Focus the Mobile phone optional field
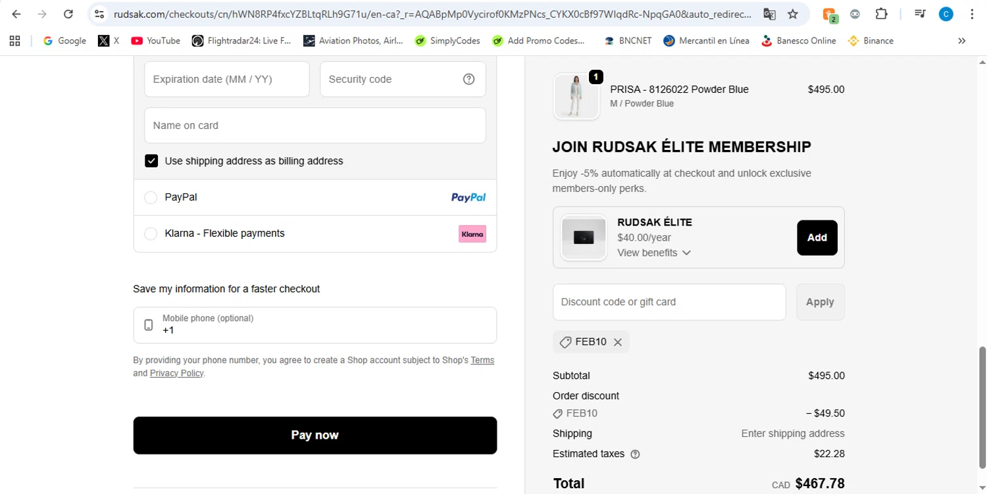987x494 pixels. click(315, 325)
